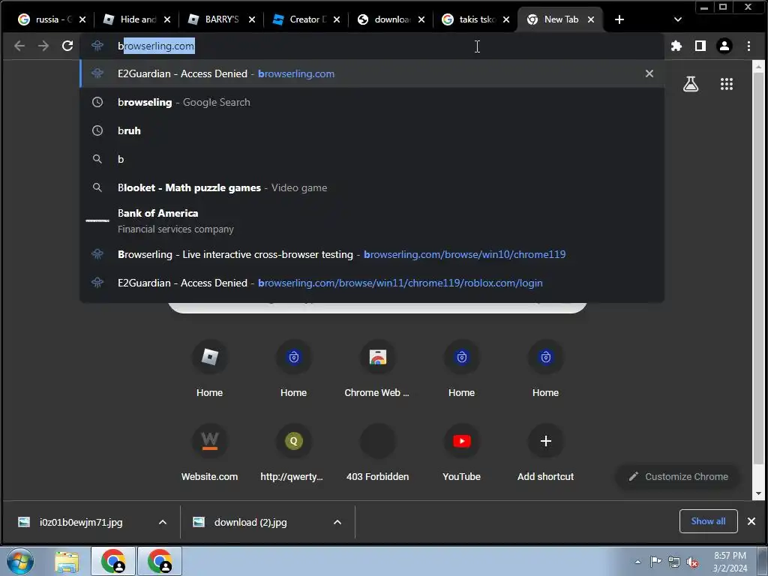The height and width of the screenshot is (576, 768).
Task: Open the browserling roblox.com/login suggestion
Action: point(372,283)
